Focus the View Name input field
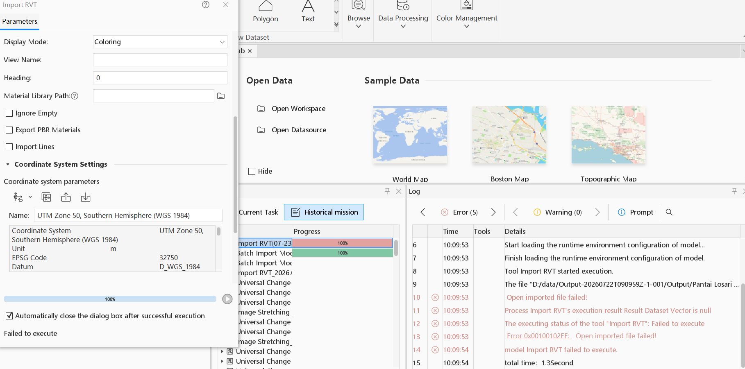 point(160,60)
